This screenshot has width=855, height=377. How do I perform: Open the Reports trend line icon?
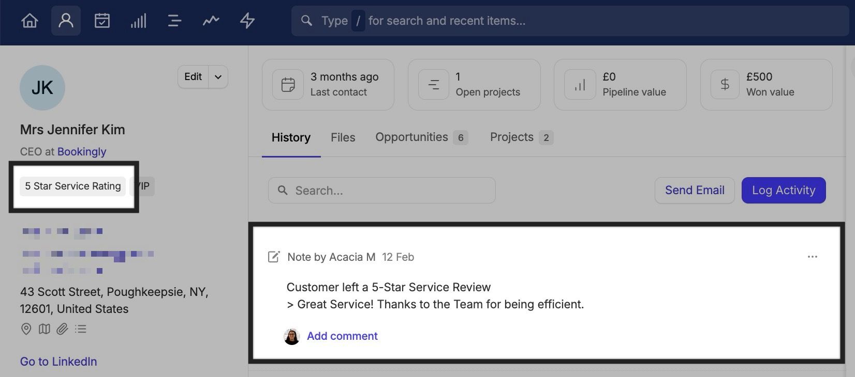211,21
